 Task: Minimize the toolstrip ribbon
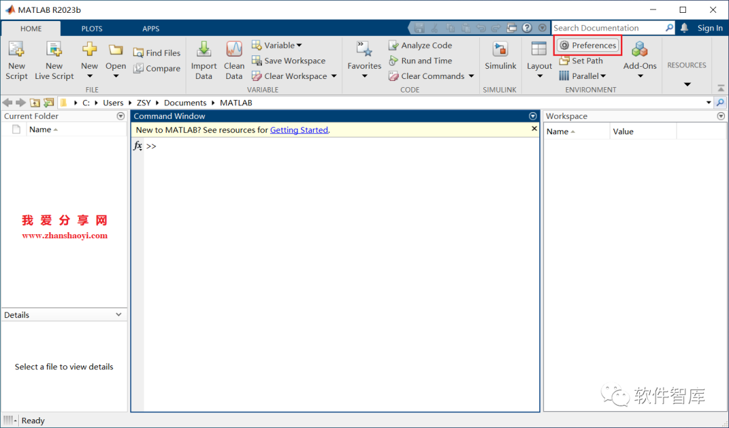click(x=721, y=88)
